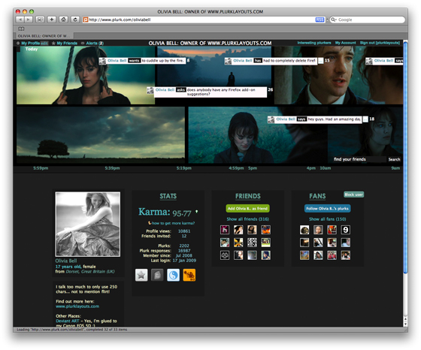The width and height of the screenshot is (421, 350).
Task: Click the first fan avatar thumbnail
Action: [x=304, y=230]
